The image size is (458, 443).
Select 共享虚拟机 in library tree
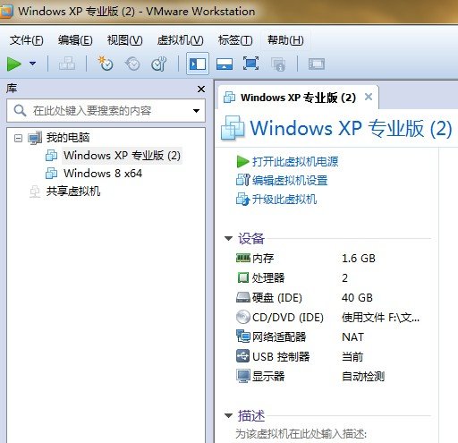click(73, 192)
